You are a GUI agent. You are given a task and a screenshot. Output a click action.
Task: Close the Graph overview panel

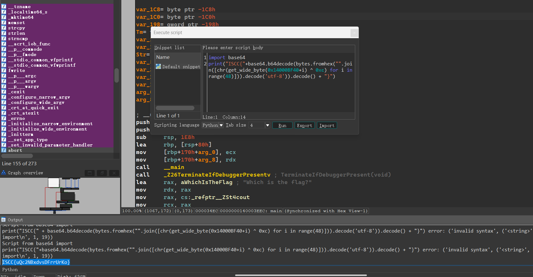click(114, 173)
